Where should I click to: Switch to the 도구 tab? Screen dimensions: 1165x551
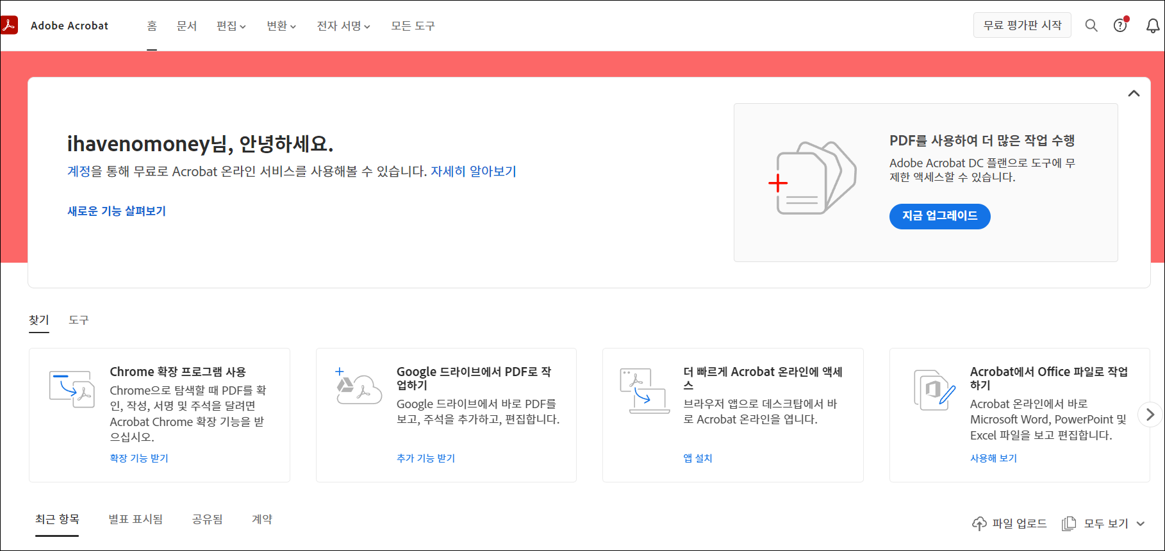pyautogui.click(x=79, y=320)
